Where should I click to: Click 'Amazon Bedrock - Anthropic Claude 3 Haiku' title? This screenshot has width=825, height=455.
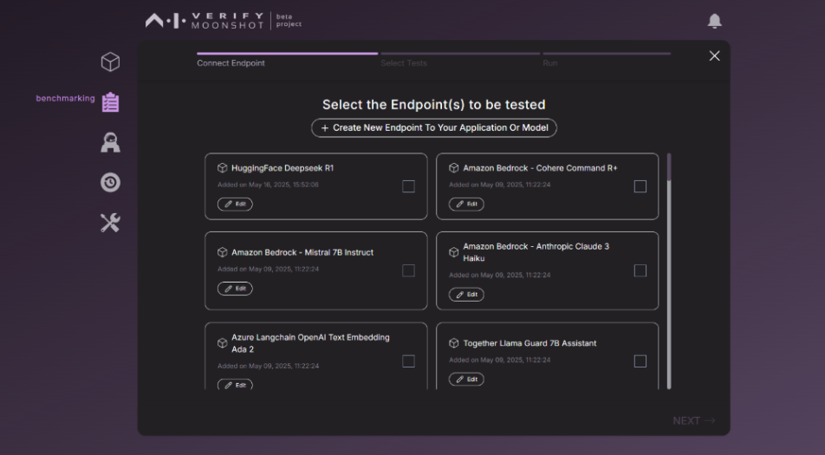point(536,252)
